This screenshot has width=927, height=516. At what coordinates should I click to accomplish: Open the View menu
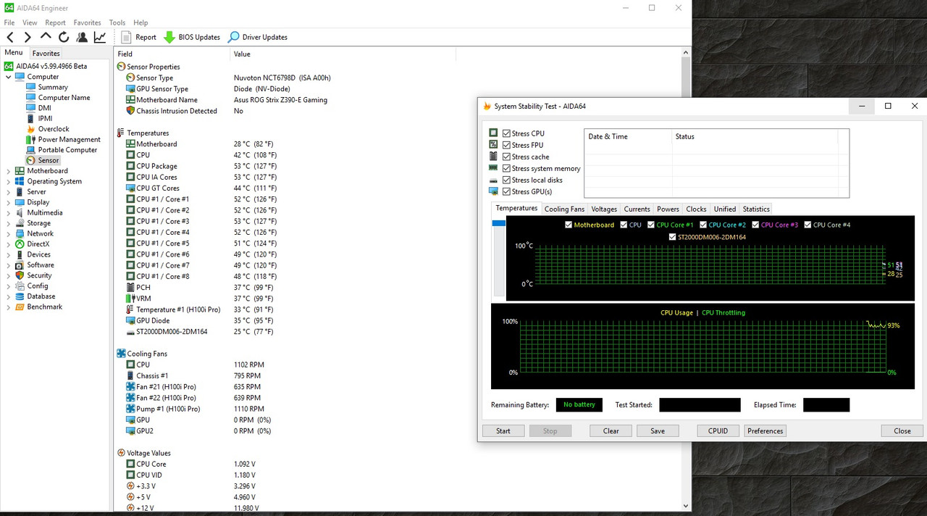click(30, 22)
